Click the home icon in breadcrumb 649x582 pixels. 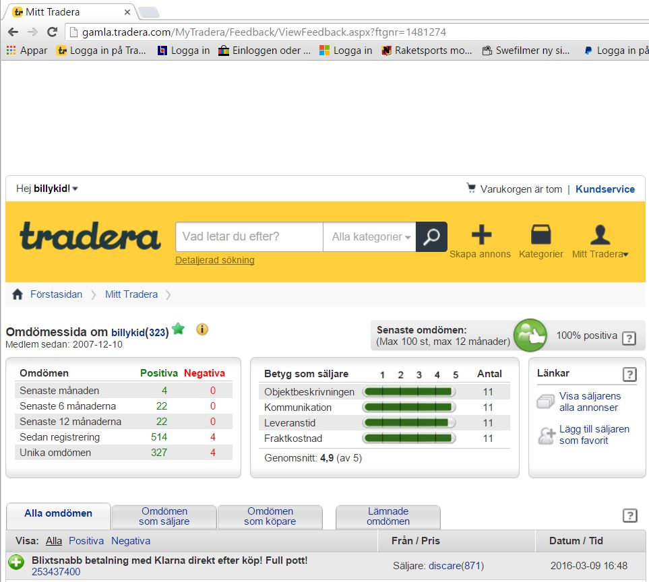(x=18, y=294)
